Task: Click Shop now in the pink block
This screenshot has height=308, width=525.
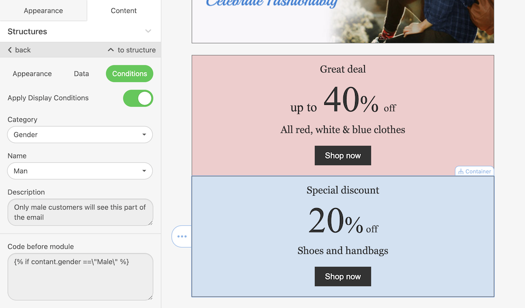Action: (343, 156)
